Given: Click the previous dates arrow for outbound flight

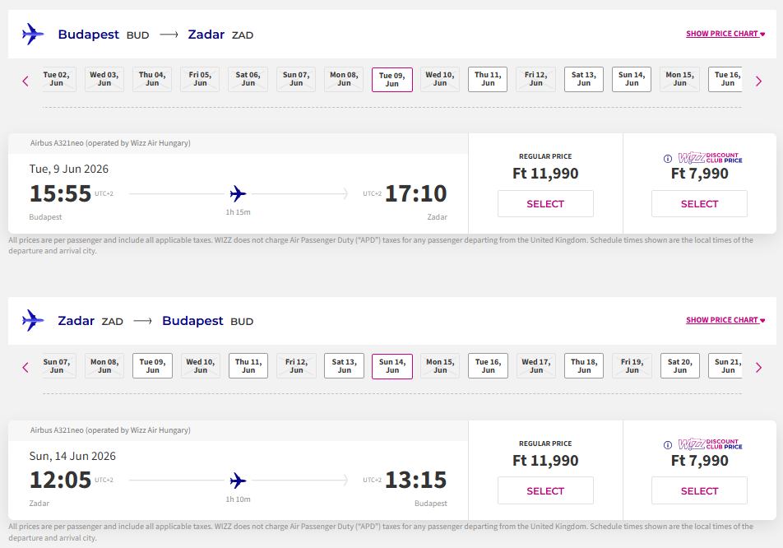Looking at the screenshot, I should tap(25, 81).
